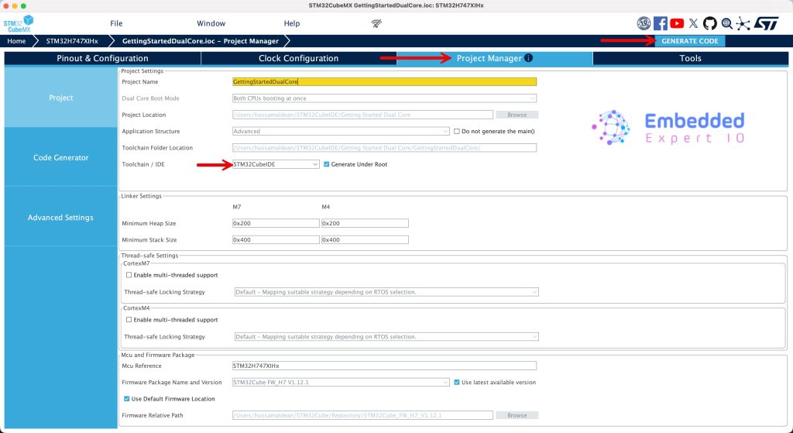This screenshot has height=433, width=793.
Task: Go to Home in the breadcrumb
Action: 17,41
